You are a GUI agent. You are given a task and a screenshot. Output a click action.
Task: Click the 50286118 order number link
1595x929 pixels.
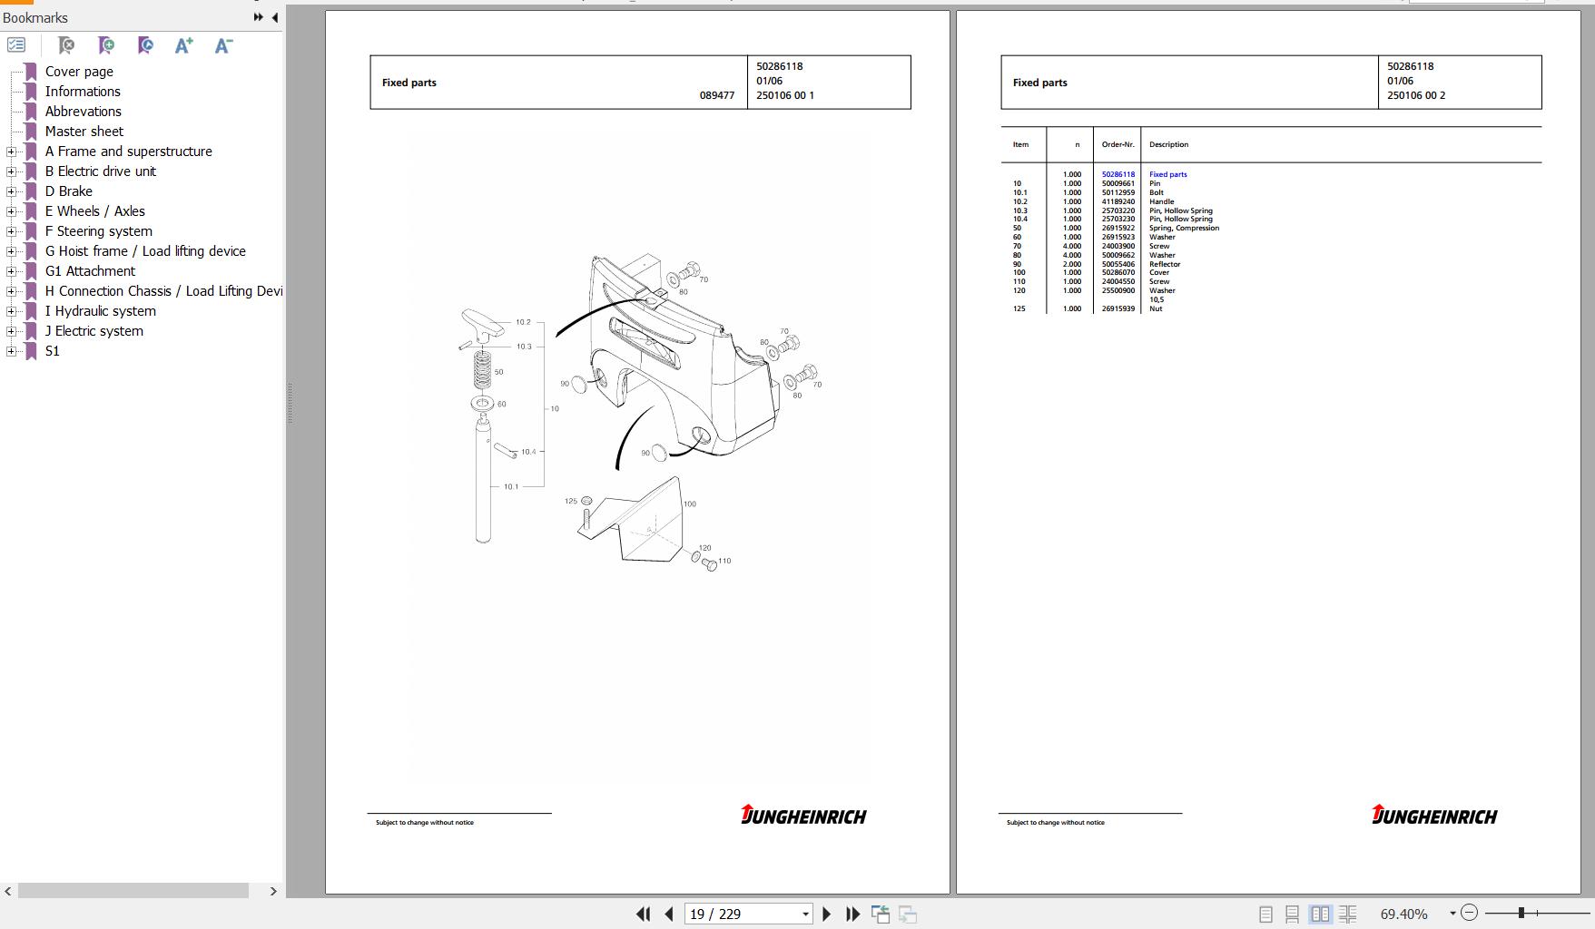point(1118,174)
